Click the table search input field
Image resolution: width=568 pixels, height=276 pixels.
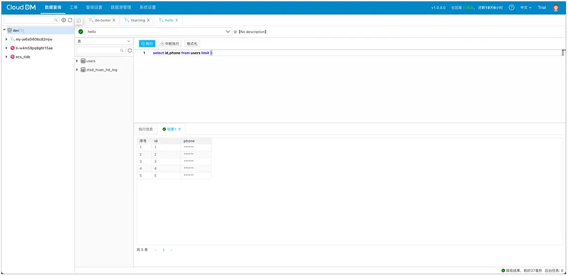(x=101, y=51)
